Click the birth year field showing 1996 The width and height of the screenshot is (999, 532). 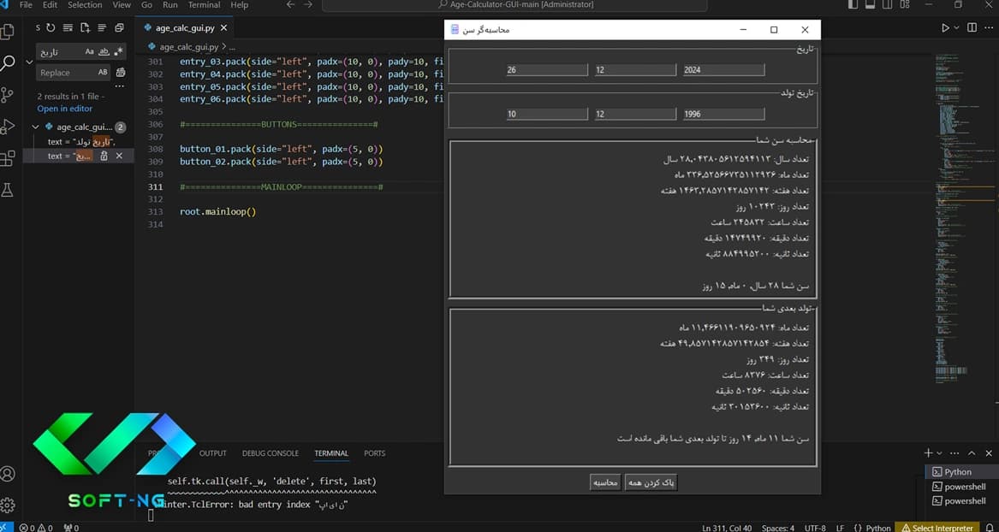[x=723, y=115]
